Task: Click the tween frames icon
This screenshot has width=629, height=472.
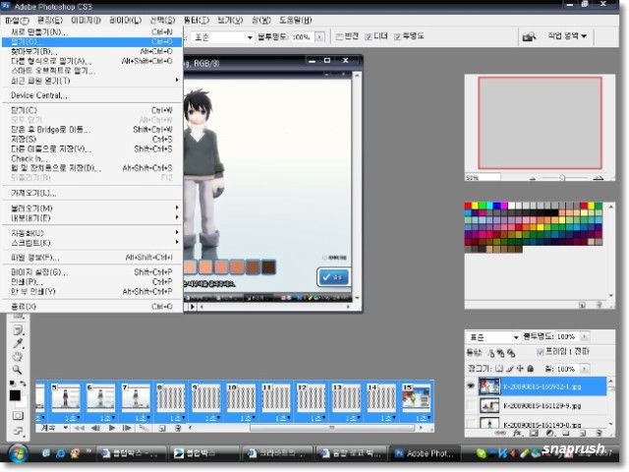Action: [x=143, y=429]
